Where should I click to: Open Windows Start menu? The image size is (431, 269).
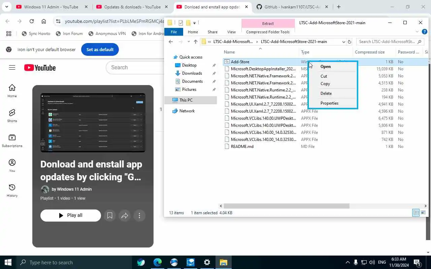coord(8,262)
